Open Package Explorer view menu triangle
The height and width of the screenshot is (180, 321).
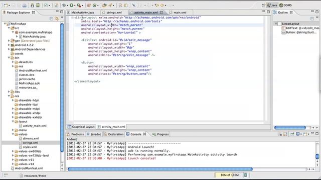tap(62, 18)
